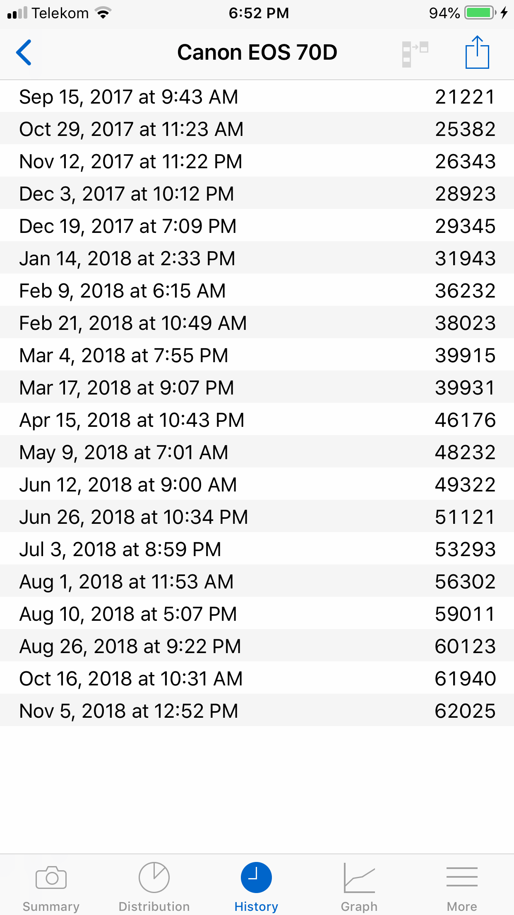Select the History clock icon

256,878
